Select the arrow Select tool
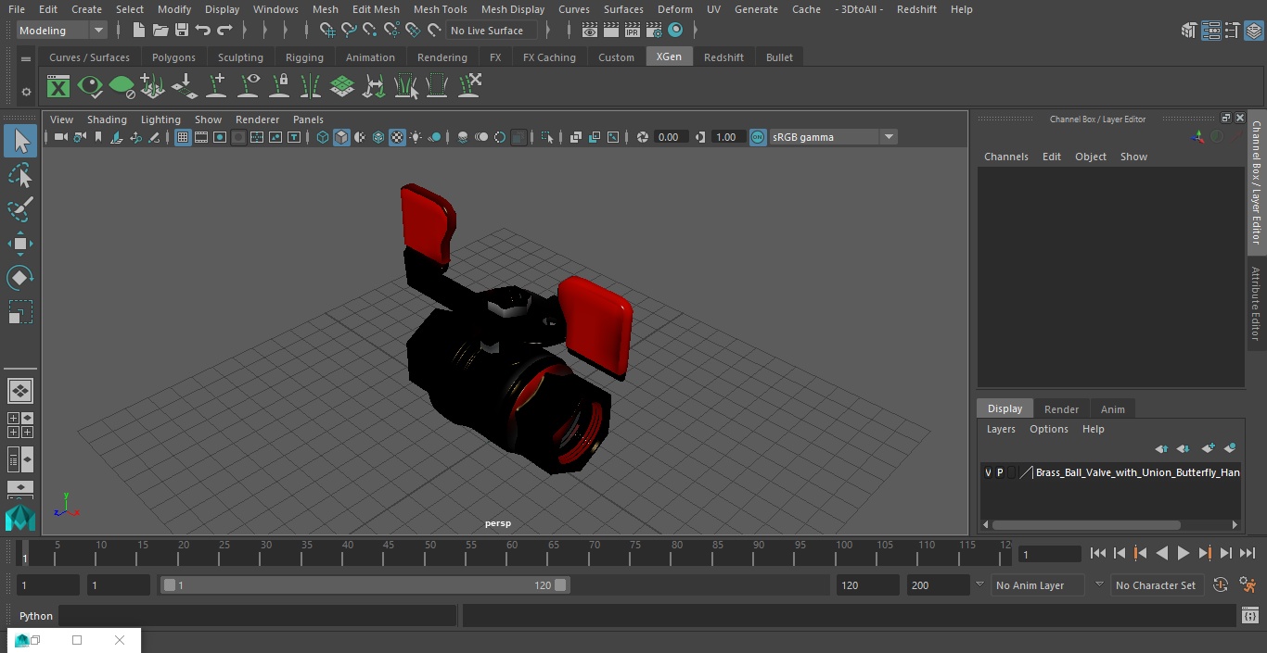The width and height of the screenshot is (1267, 653). (x=20, y=141)
